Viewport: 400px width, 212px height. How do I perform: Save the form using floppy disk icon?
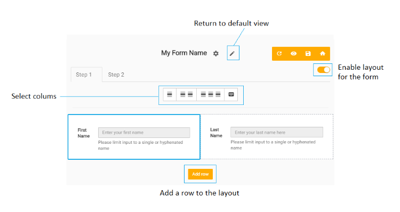click(308, 53)
